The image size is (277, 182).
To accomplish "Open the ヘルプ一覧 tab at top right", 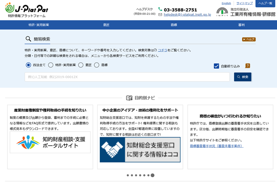I will (x=265, y=3).
